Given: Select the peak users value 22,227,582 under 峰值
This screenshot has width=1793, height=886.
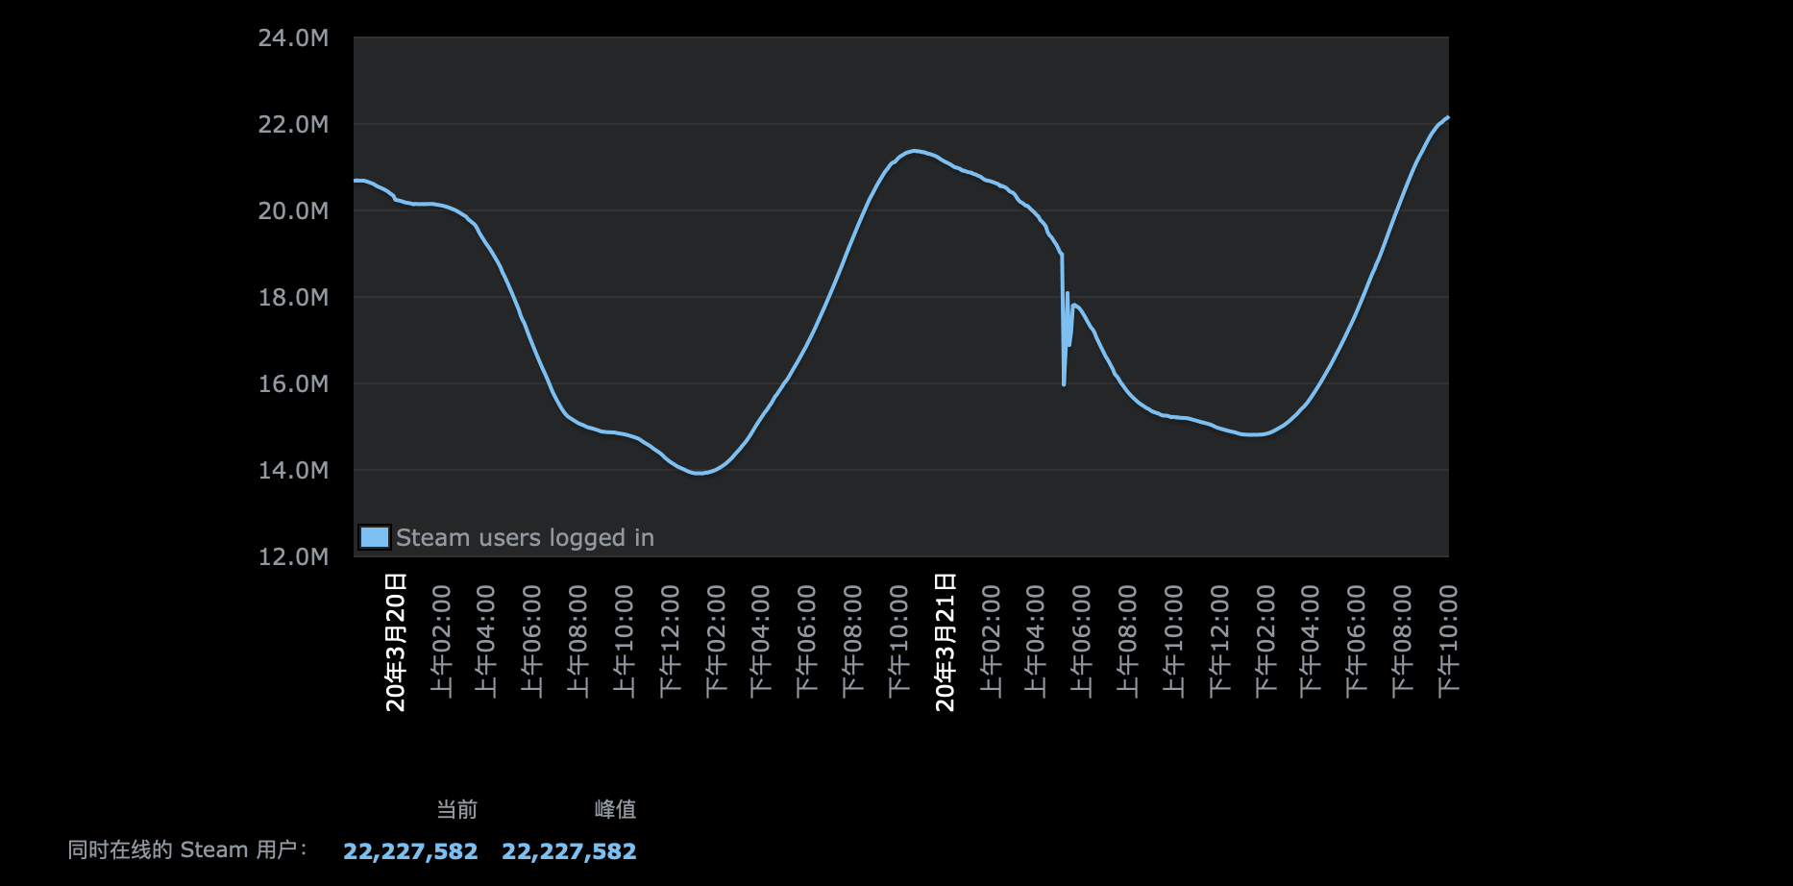Looking at the screenshot, I should (569, 851).
